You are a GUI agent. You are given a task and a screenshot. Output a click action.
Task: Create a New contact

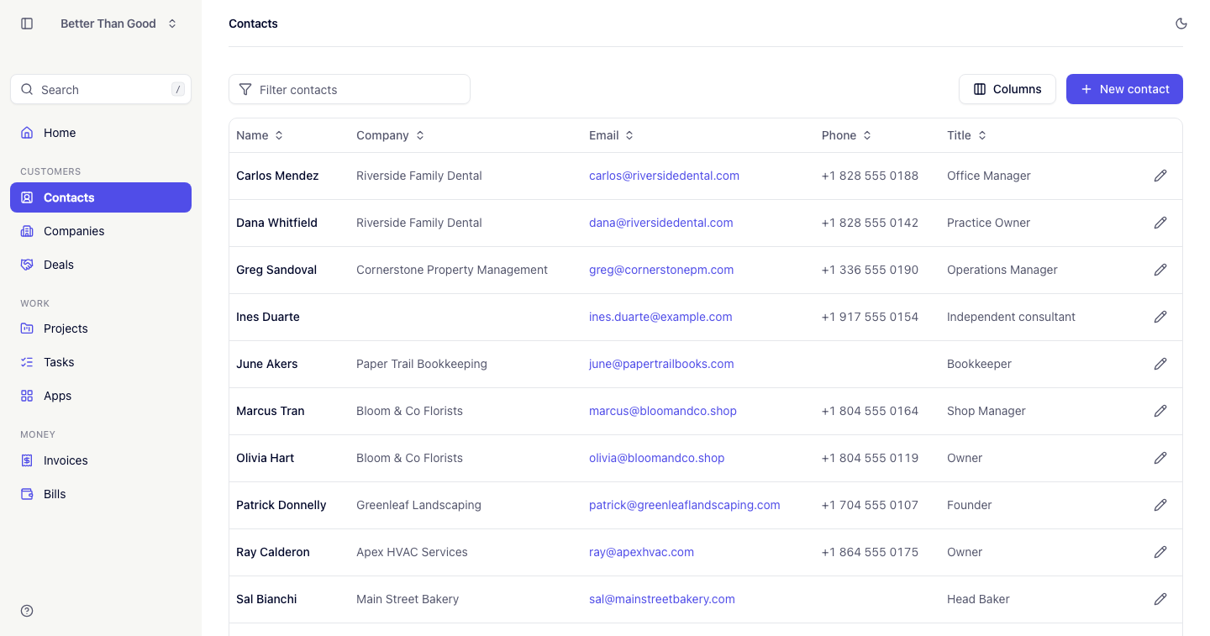pyautogui.click(x=1124, y=89)
